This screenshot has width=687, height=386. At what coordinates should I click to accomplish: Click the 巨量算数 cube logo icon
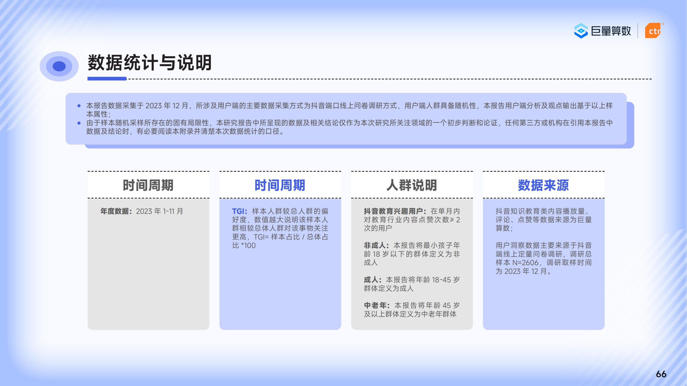click(x=581, y=31)
